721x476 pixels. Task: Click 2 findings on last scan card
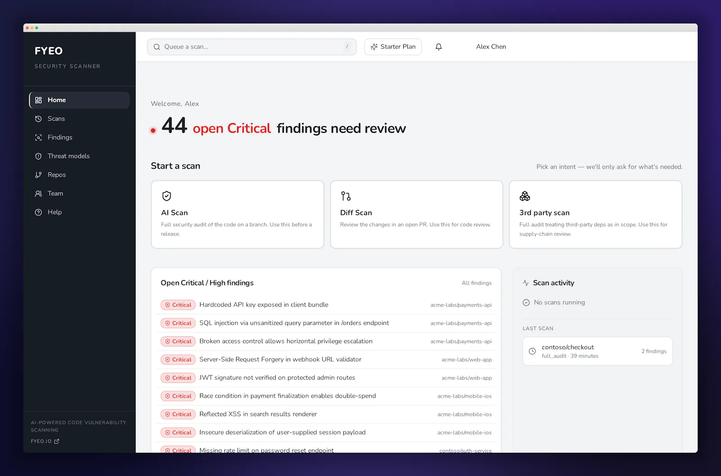click(x=654, y=351)
